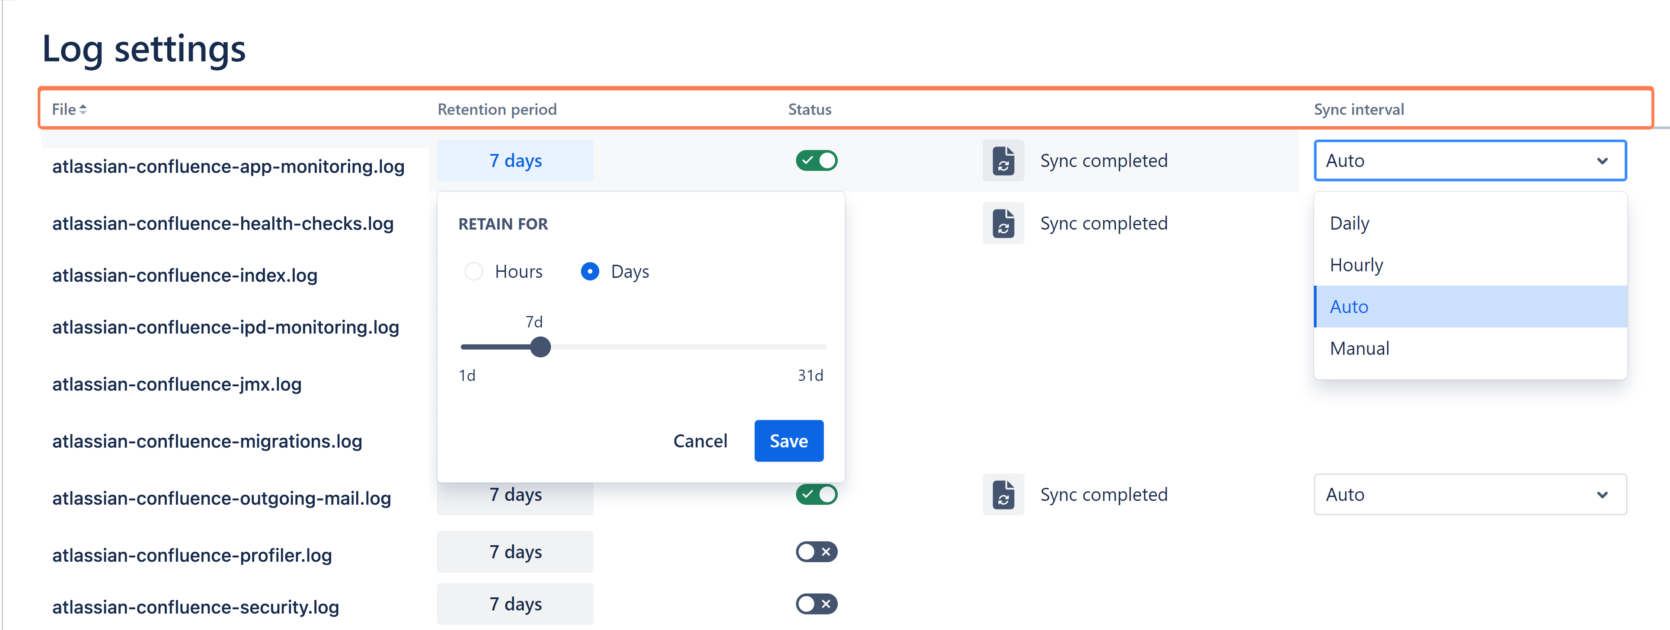Click the retention slider handle at 7d

[x=540, y=347]
